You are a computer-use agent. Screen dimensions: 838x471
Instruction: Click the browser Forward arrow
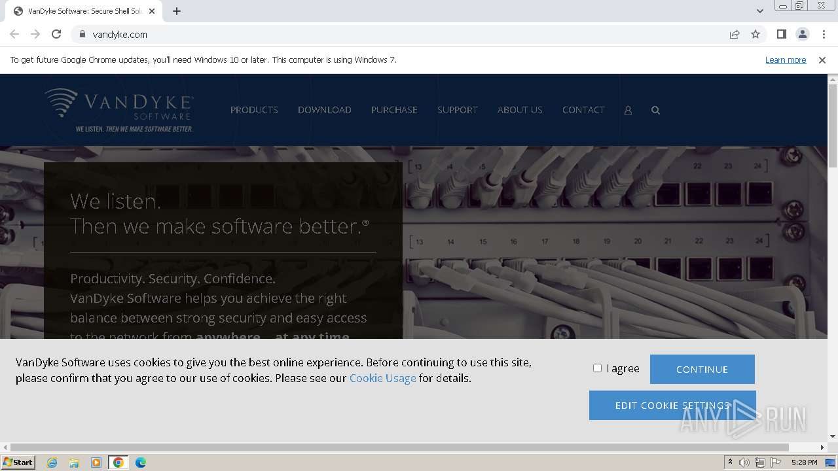(x=35, y=34)
